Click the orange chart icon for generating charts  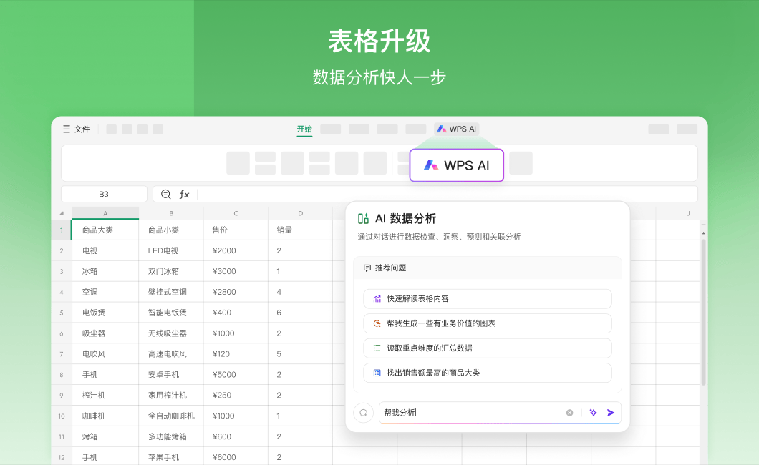(376, 323)
